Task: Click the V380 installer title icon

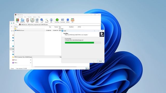Action: click(x=63, y=31)
